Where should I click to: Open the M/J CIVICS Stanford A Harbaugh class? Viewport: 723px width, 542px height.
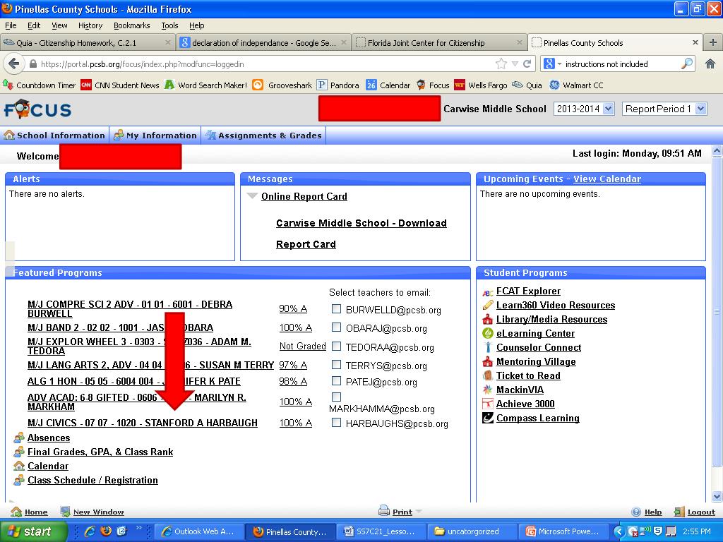point(143,423)
